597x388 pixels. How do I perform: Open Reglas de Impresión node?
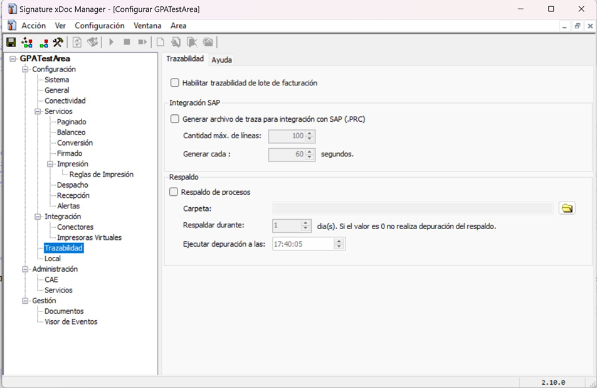click(x=102, y=175)
